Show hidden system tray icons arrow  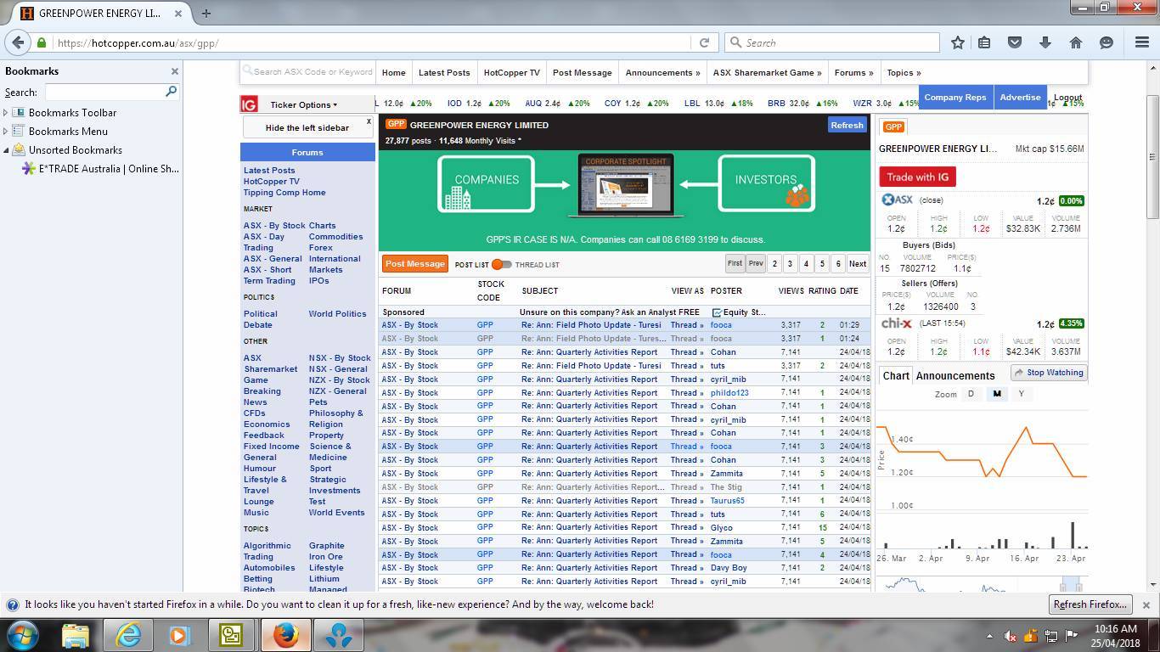point(989,635)
